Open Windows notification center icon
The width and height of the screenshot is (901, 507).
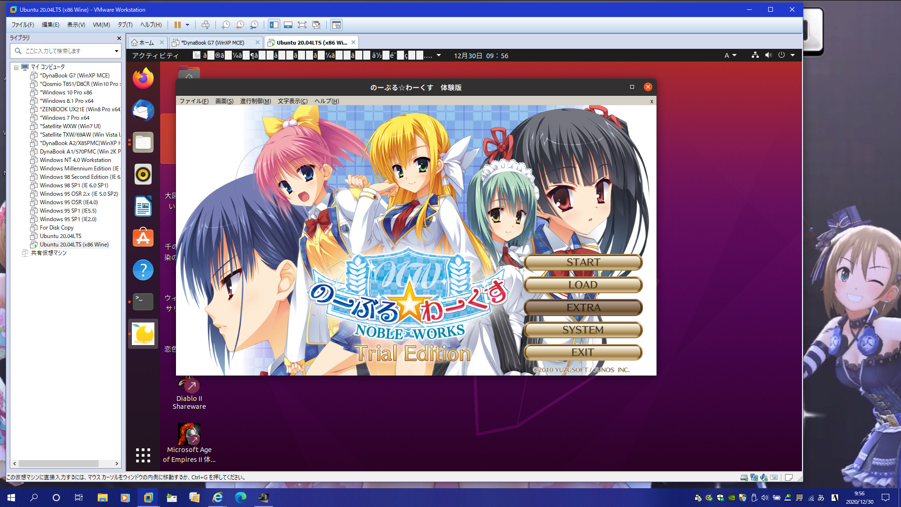[x=886, y=498]
